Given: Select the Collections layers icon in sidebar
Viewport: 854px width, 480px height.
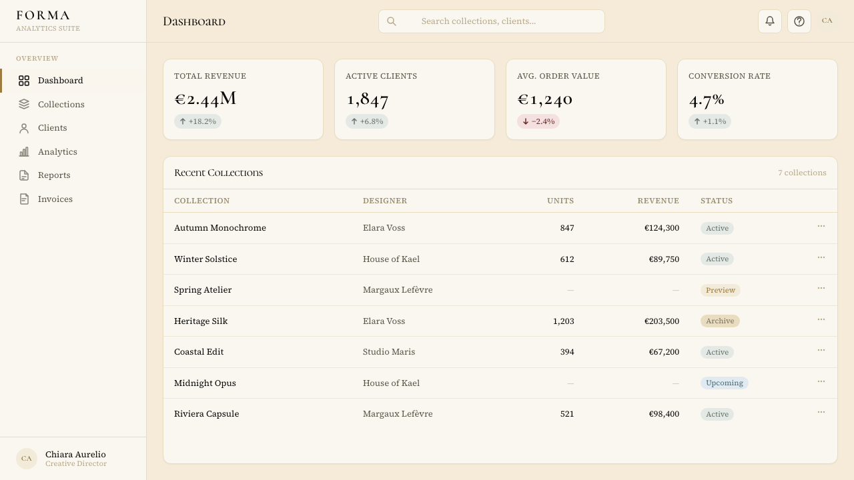Looking at the screenshot, I should point(24,104).
